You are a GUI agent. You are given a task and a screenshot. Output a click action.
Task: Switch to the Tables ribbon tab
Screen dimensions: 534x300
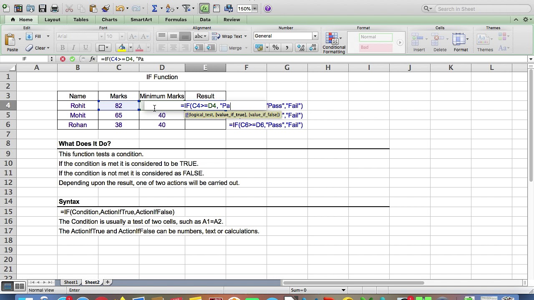click(81, 20)
